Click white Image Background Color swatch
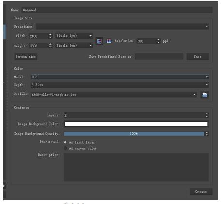 pyautogui.click(x=136, y=124)
